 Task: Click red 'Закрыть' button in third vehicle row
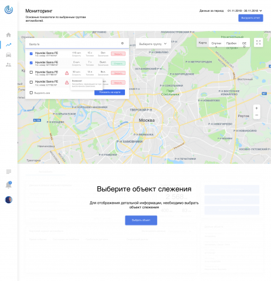click(x=118, y=73)
